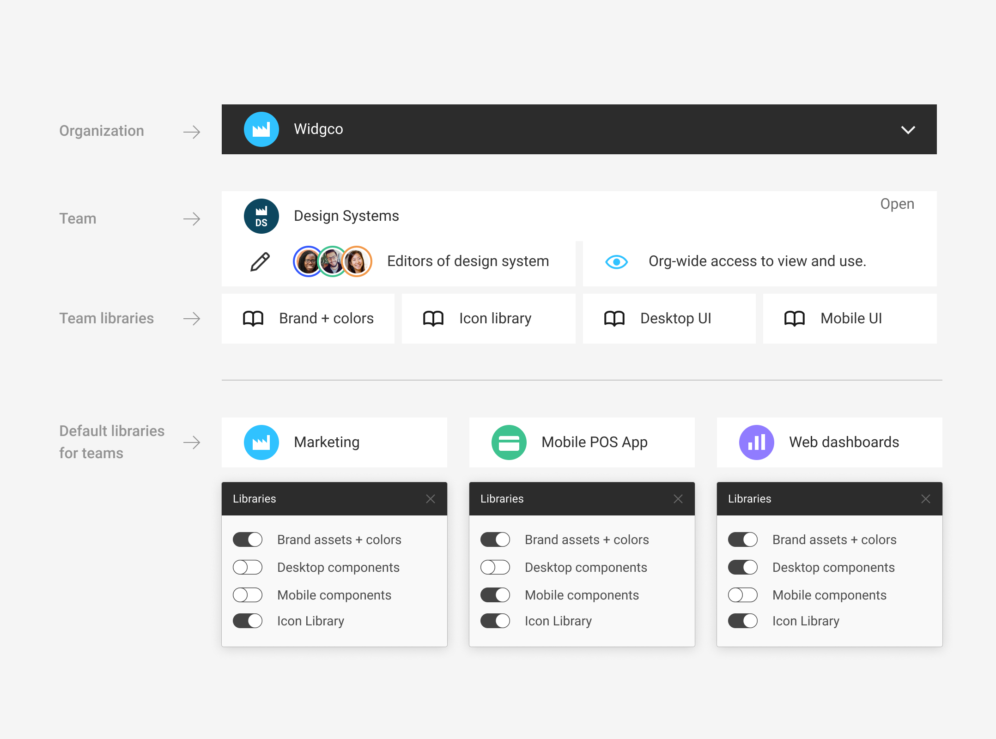Click the pencil edit icon

tap(260, 262)
